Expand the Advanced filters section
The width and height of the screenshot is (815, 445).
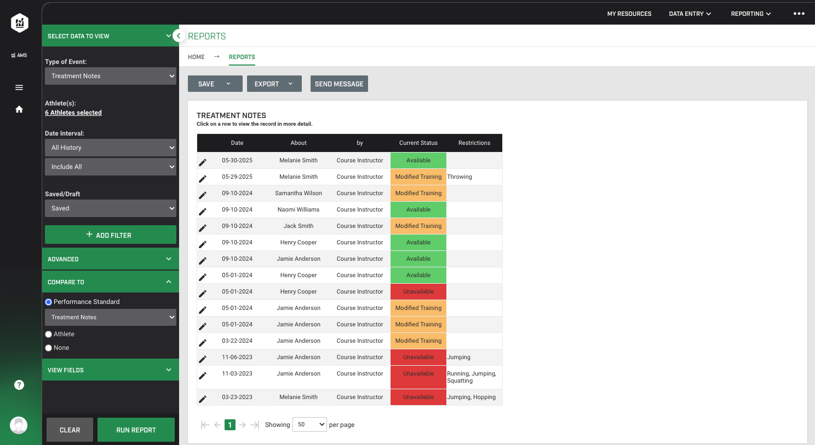tap(110, 259)
